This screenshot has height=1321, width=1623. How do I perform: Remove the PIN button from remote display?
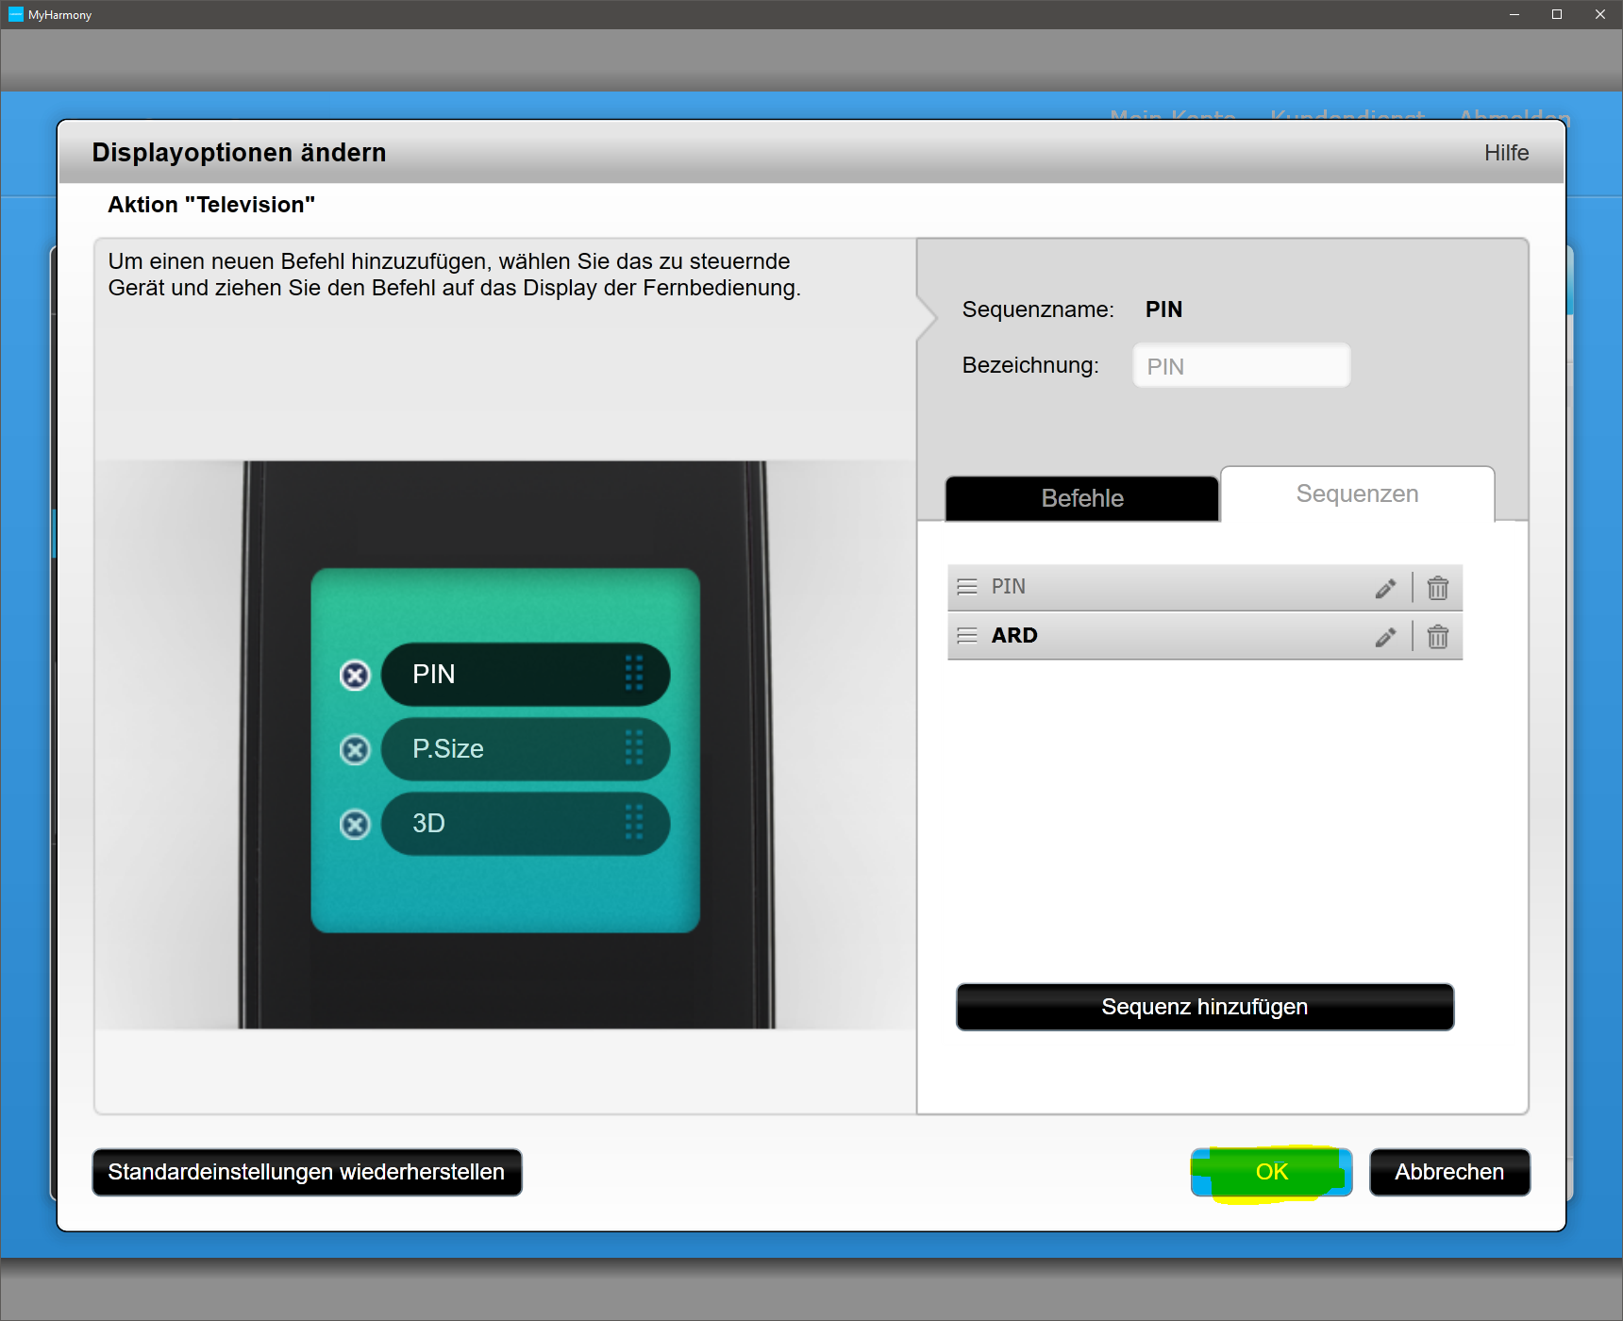355,676
